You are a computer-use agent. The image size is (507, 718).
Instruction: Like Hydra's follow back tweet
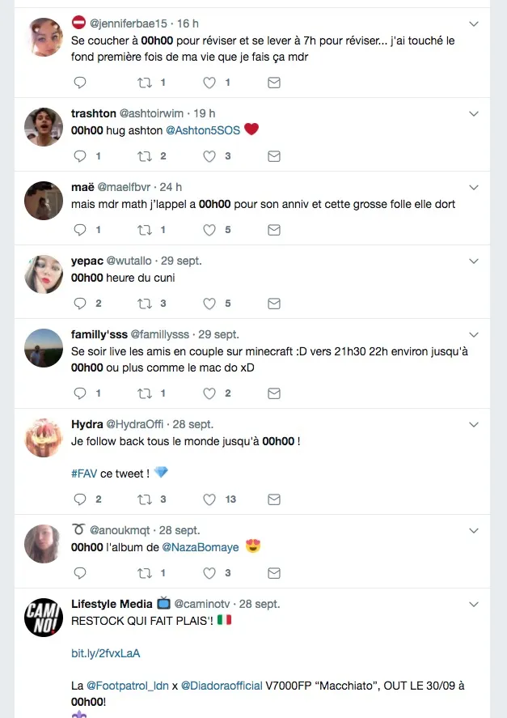tap(209, 499)
